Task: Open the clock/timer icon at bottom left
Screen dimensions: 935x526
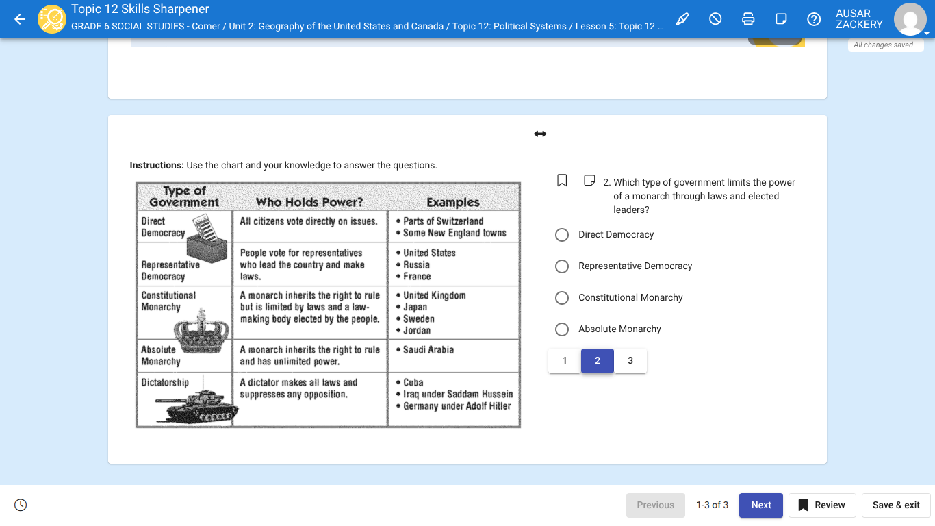Action: (x=20, y=504)
